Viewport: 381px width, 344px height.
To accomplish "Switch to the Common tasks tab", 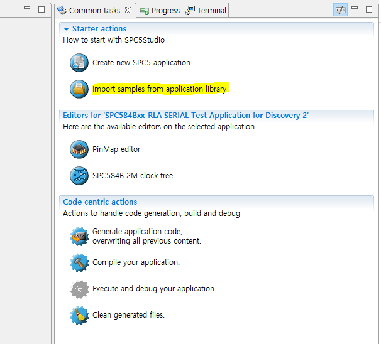I will coord(94,11).
